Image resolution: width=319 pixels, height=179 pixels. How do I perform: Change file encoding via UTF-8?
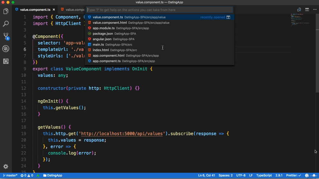(x=241, y=175)
